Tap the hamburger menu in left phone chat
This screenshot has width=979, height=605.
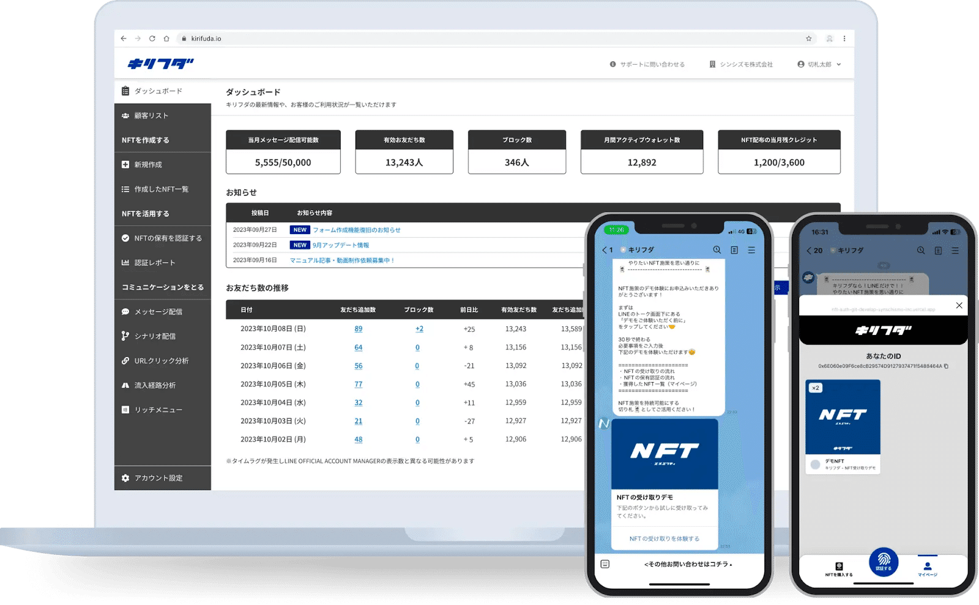(x=751, y=250)
